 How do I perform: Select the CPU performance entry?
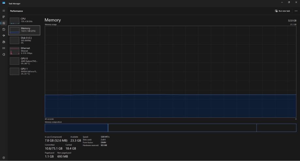click(24, 21)
